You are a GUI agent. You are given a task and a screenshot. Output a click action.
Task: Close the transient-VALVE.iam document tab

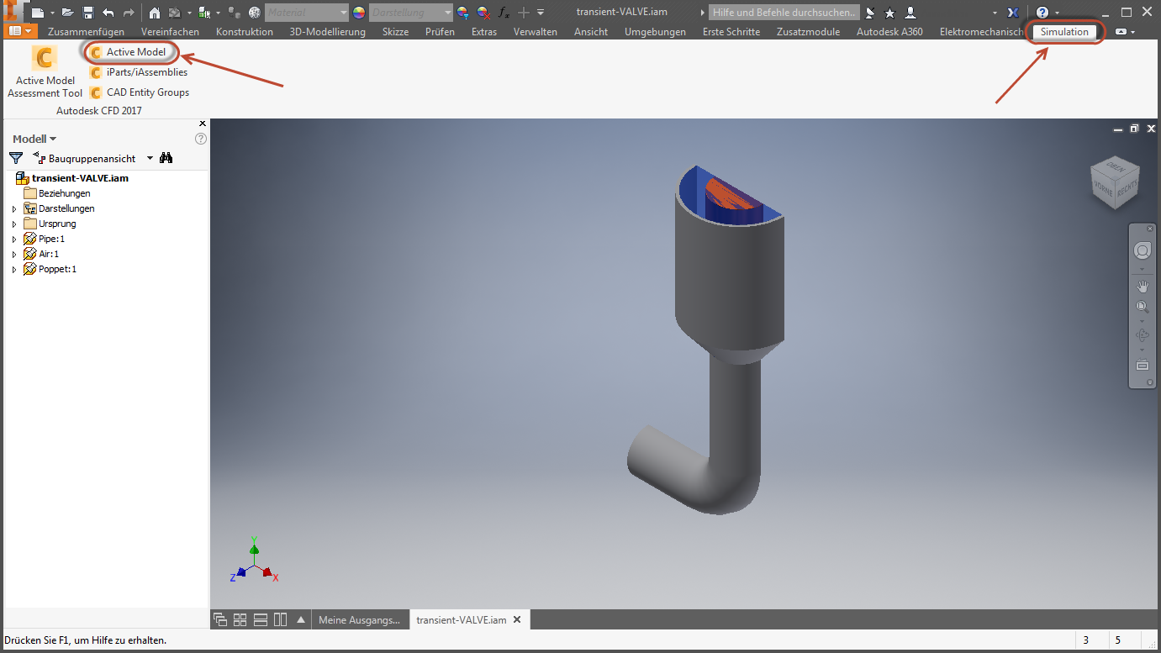(517, 620)
